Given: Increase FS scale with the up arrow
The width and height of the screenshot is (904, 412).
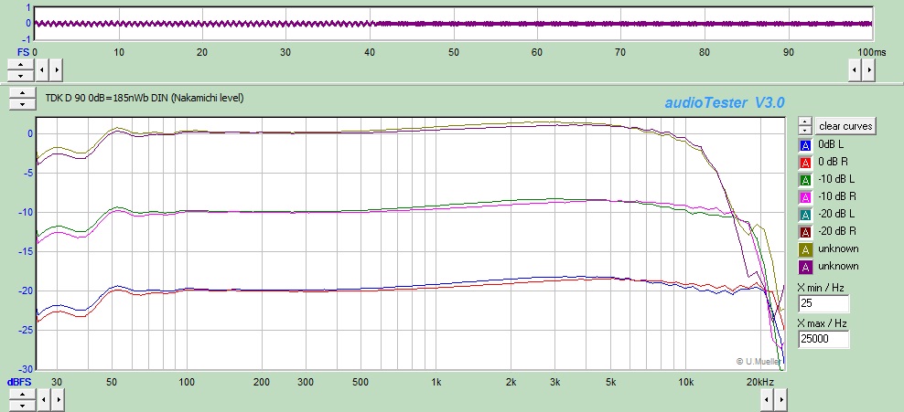Looking at the screenshot, I should [19, 64].
